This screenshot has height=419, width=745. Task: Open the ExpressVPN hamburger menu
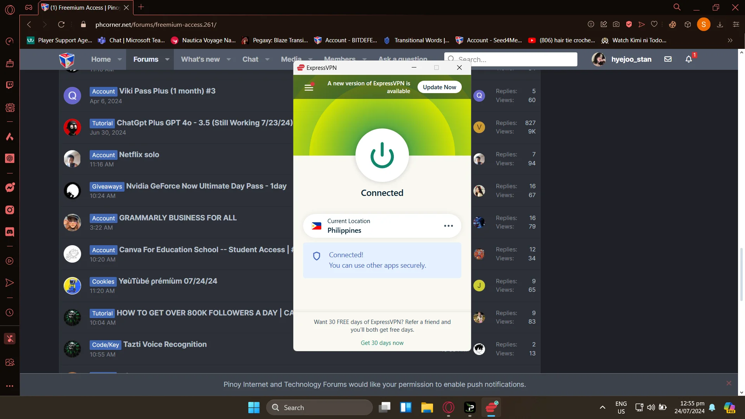[309, 87]
